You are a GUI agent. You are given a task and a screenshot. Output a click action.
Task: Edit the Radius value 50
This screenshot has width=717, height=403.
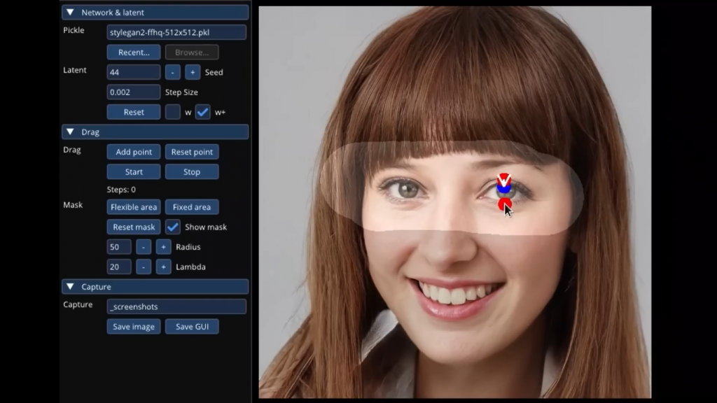119,247
